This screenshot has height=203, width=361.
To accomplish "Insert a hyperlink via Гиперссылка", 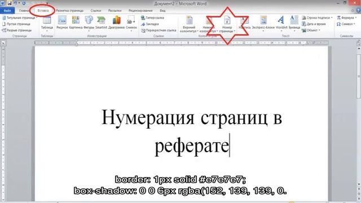I will pyautogui.click(x=152, y=17).
